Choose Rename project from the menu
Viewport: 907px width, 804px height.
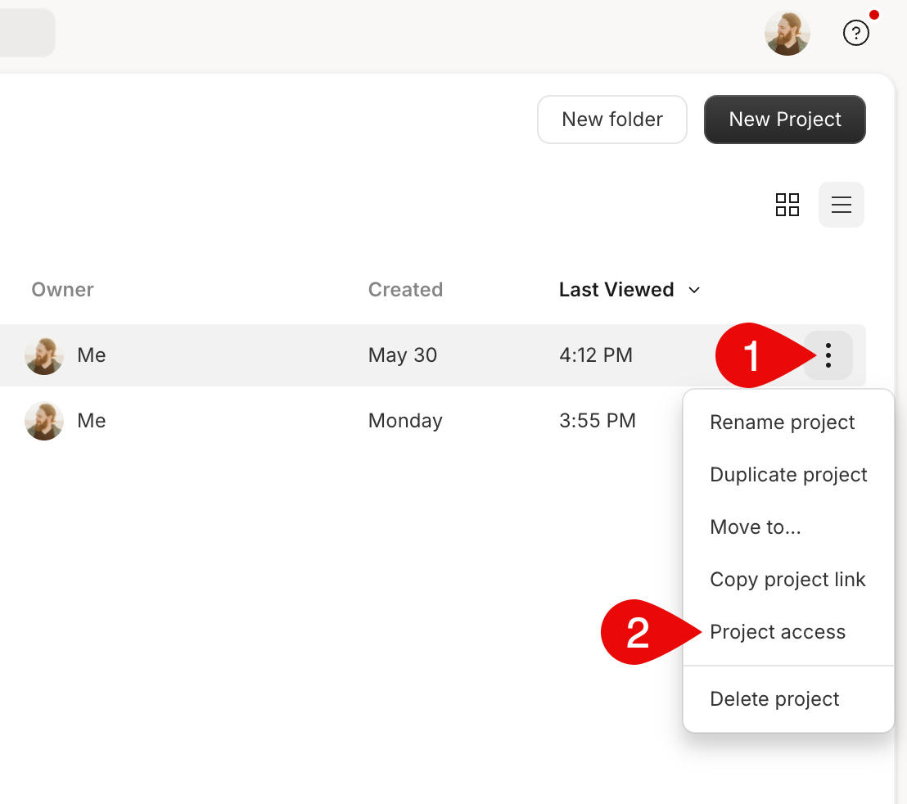[x=782, y=422]
